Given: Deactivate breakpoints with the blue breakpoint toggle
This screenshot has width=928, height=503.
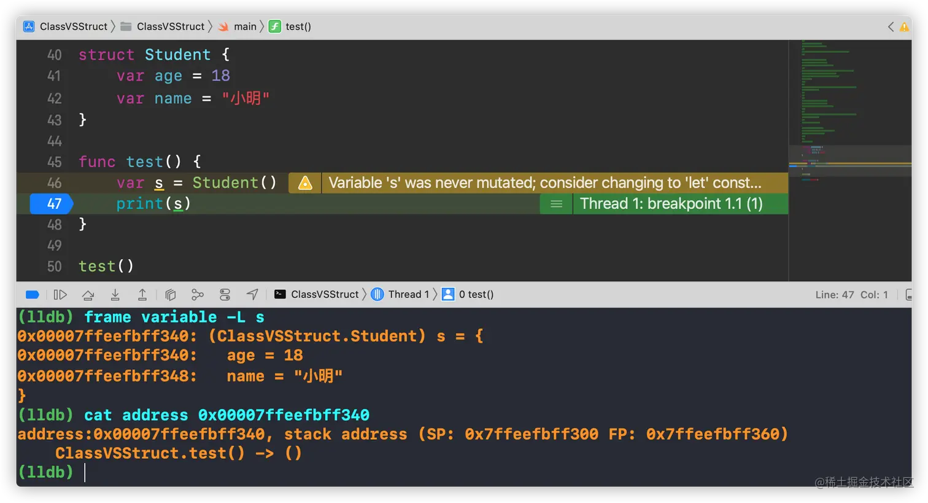Looking at the screenshot, I should (33, 295).
